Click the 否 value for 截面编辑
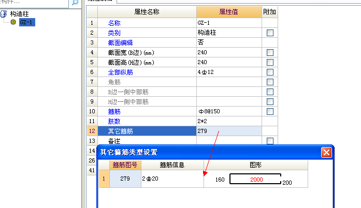361x208 pixels. 229,42
